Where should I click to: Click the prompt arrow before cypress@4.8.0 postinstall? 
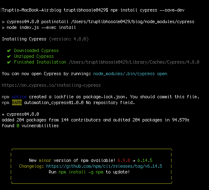pyautogui.click(x=3, y=22)
